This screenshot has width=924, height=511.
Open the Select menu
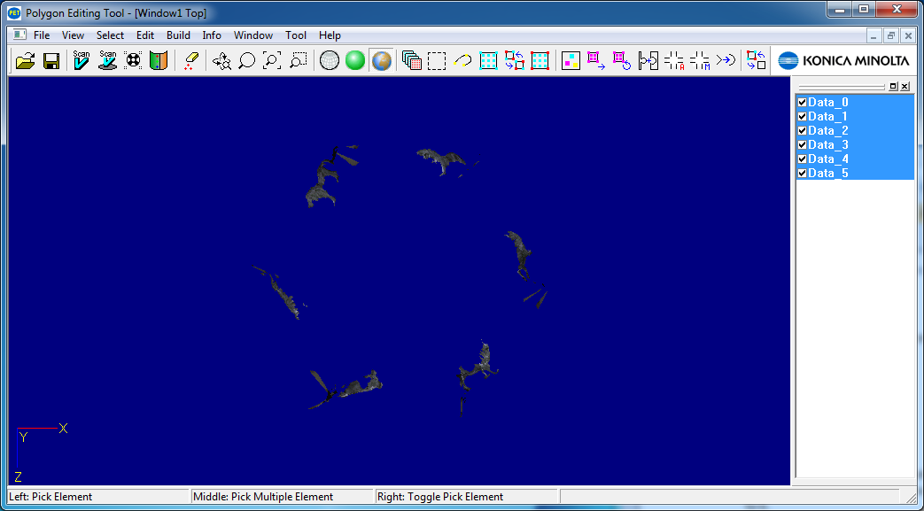tap(110, 35)
